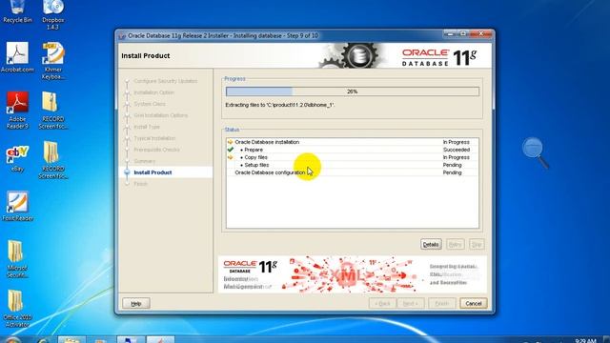The width and height of the screenshot is (610, 343).
Task: Click the Install Product step bullet
Action: click(127, 172)
